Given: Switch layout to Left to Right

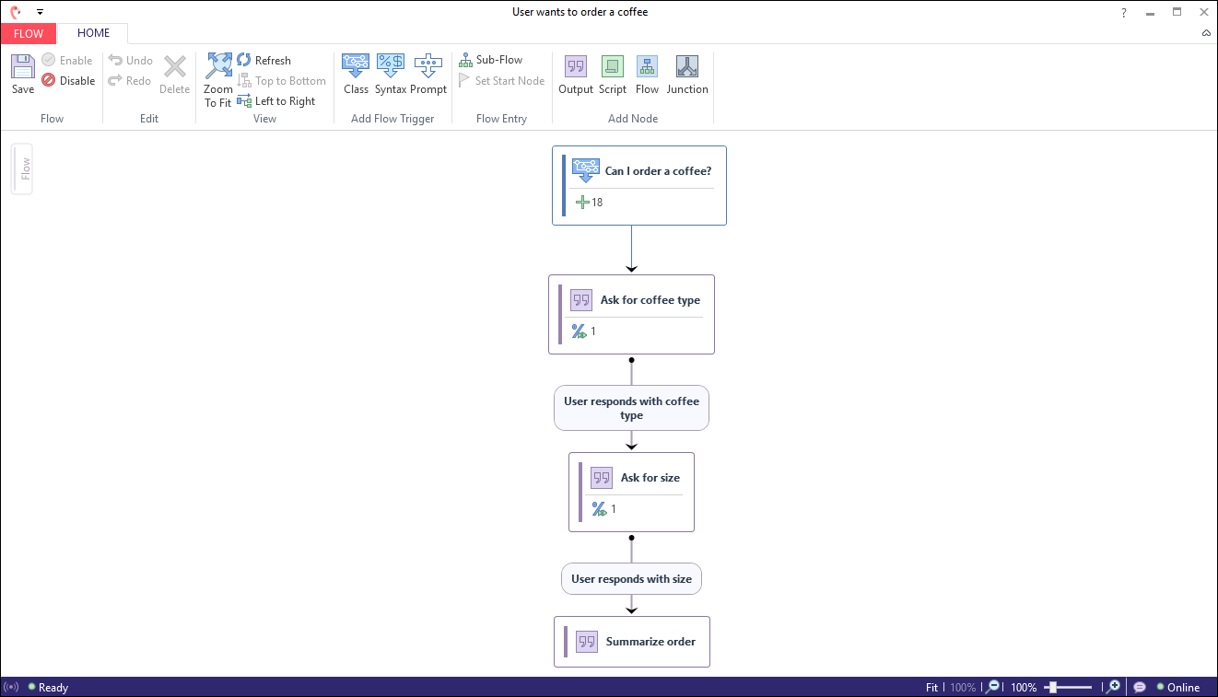Looking at the screenshot, I should point(276,101).
